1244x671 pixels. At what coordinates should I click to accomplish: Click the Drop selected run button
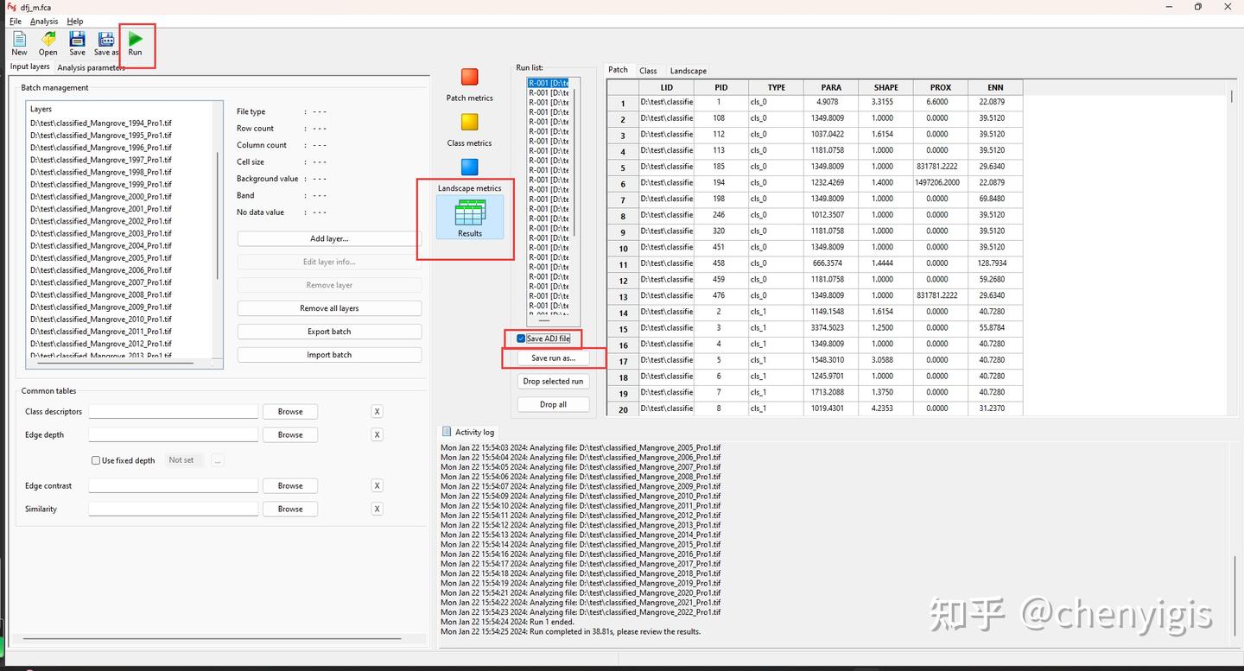click(x=553, y=381)
